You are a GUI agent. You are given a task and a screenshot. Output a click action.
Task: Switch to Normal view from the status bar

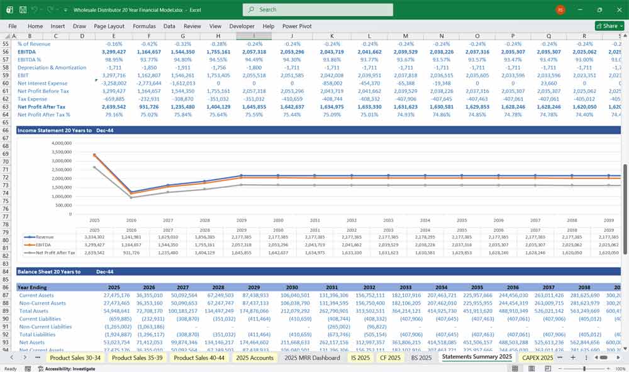[x=515, y=368]
